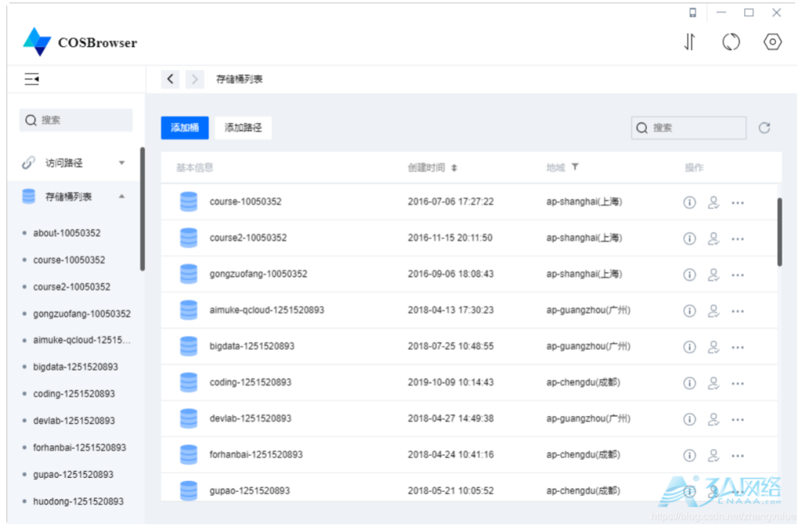Open permissions for gongzuofang-10050352 bucket

coord(713,275)
